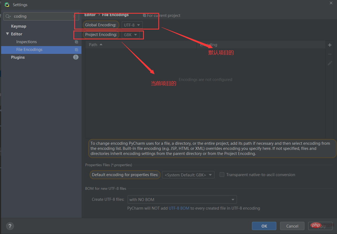Sort by the Path column header
This screenshot has width=337, height=234.
click(93, 44)
